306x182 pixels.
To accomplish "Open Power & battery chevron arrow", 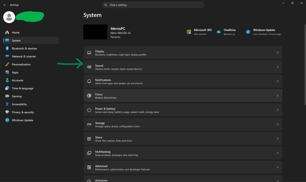I will tap(278, 110).
